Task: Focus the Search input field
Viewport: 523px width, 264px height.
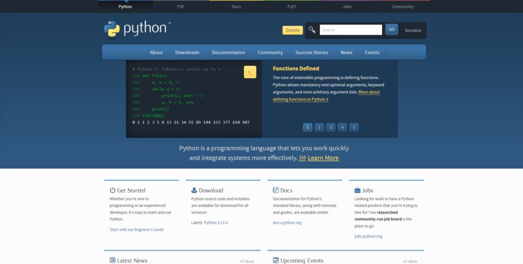Action: pyautogui.click(x=350, y=30)
